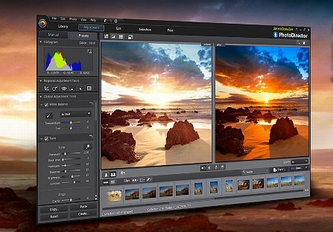Click the Export button above filmstrip
333x232 pixels.
pyautogui.click(x=279, y=170)
